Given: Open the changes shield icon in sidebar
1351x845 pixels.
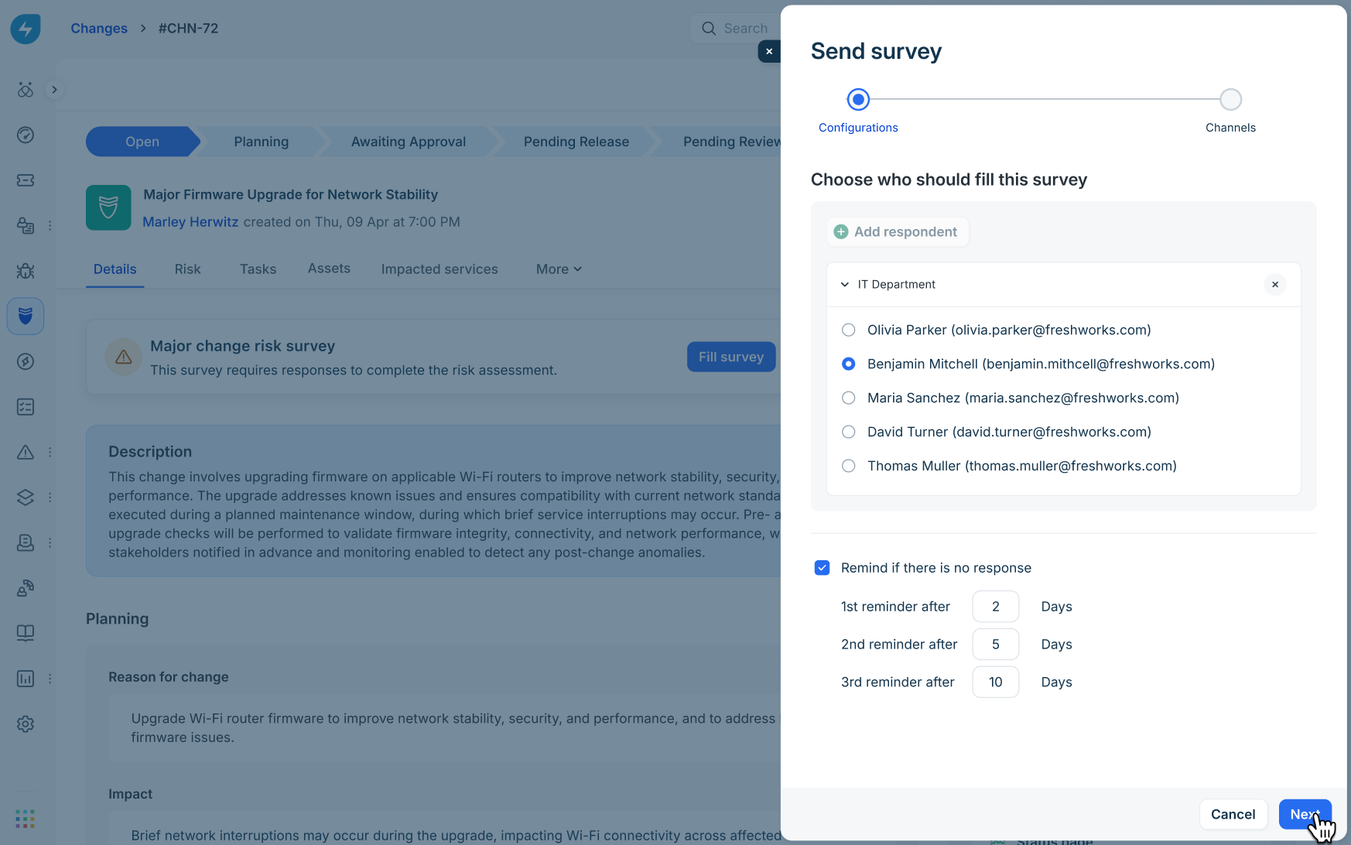Looking at the screenshot, I should (26, 316).
